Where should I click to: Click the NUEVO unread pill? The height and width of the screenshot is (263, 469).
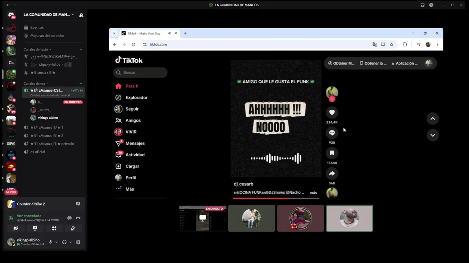11,192
